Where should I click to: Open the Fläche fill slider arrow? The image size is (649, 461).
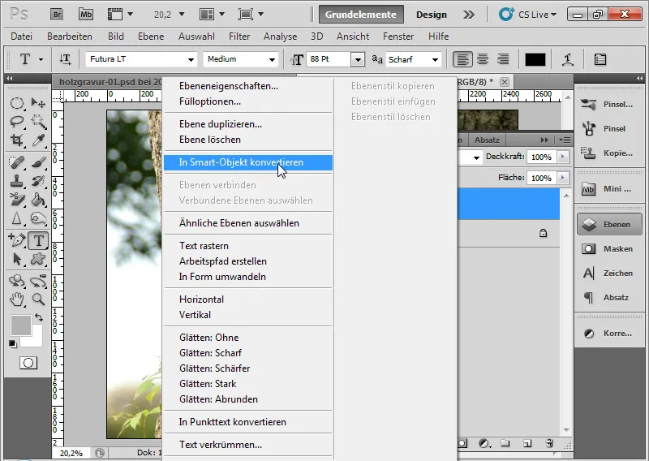tap(562, 178)
